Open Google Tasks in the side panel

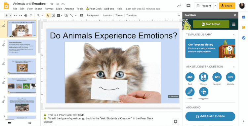click(x=244, y=38)
